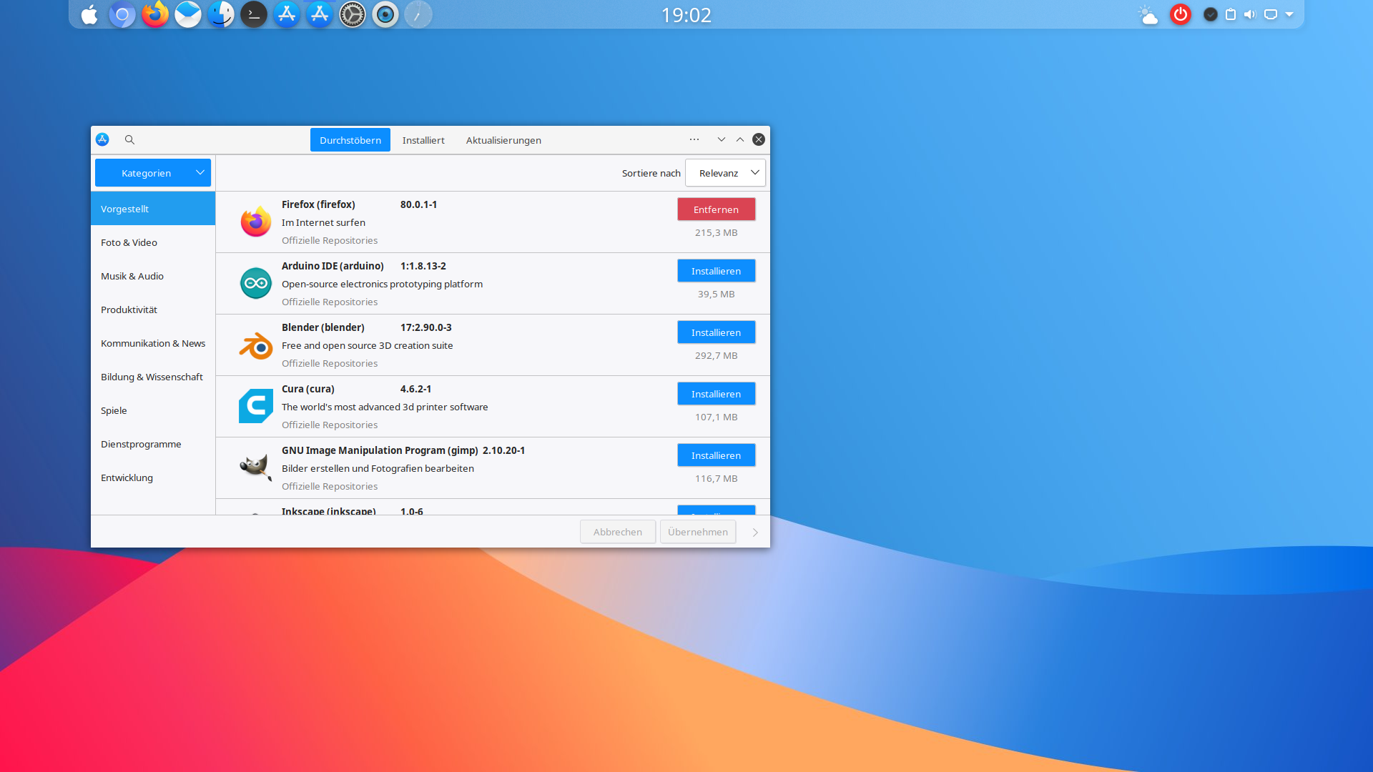The width and height of the screenshot is (1373, 772).
Task: Click the active App Store panel icon
Action: coord(320,14)
